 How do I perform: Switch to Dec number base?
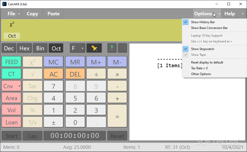(x=9, y=48)
